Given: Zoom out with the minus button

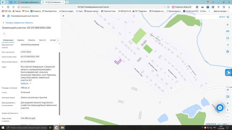Looking at the screenshot, I should pyautogui.click(x=228, y=117).
